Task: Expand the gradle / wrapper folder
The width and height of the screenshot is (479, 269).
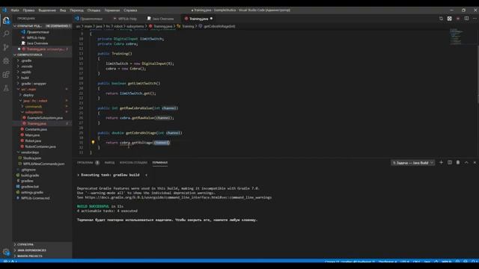Action: pos(34,84)
